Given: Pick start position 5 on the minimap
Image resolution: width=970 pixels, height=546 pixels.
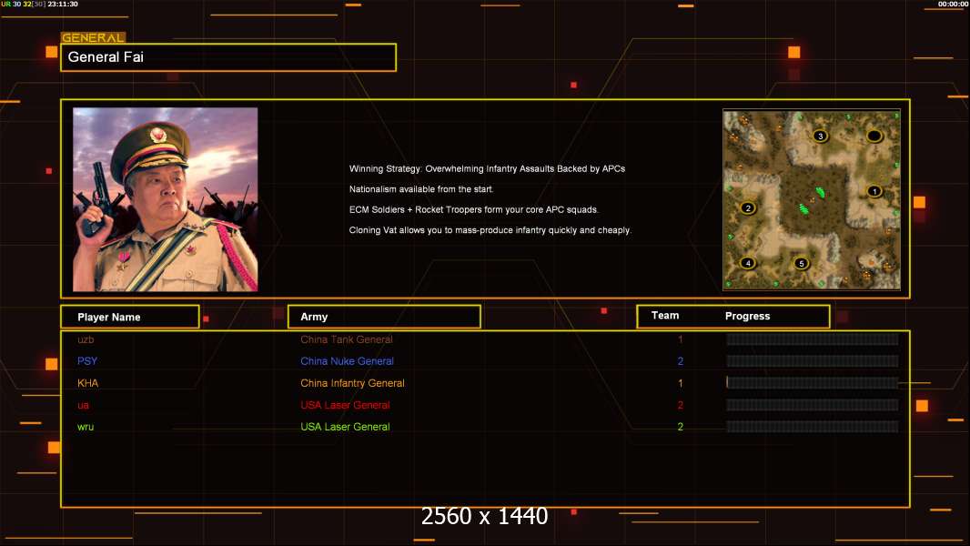Looking at the screenshot, I should (801, 264).
